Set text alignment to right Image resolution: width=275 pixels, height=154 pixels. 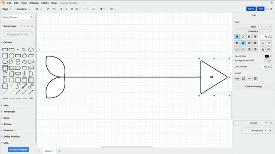(x=249, y=43)
